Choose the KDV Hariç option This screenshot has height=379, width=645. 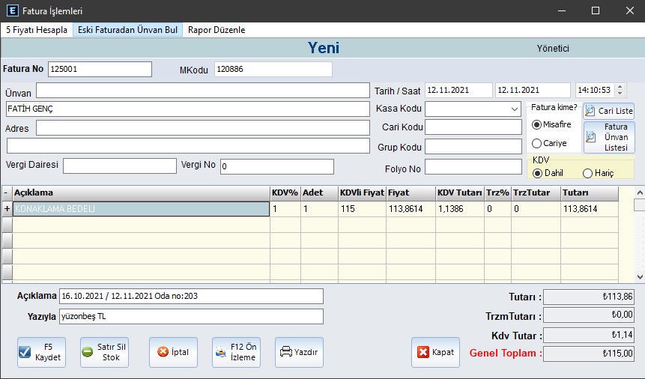[x=587, y=174]
